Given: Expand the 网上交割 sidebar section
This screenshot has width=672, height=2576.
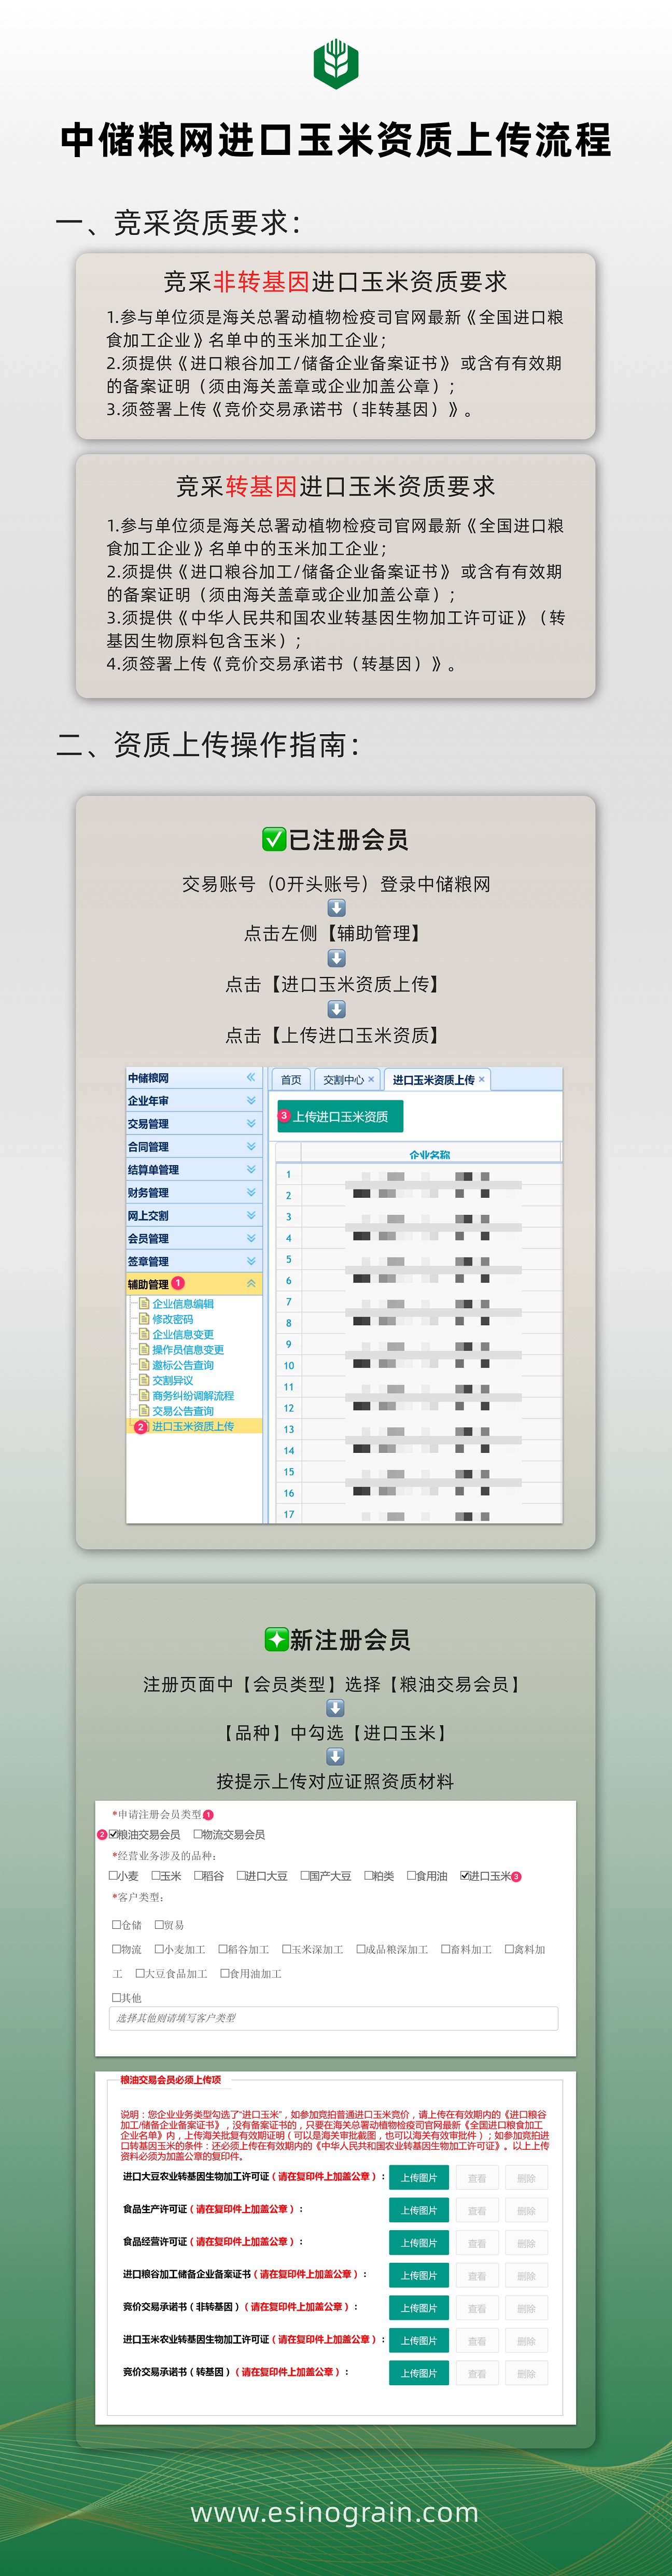Looking at the screenshot, I should (251, 1215).
